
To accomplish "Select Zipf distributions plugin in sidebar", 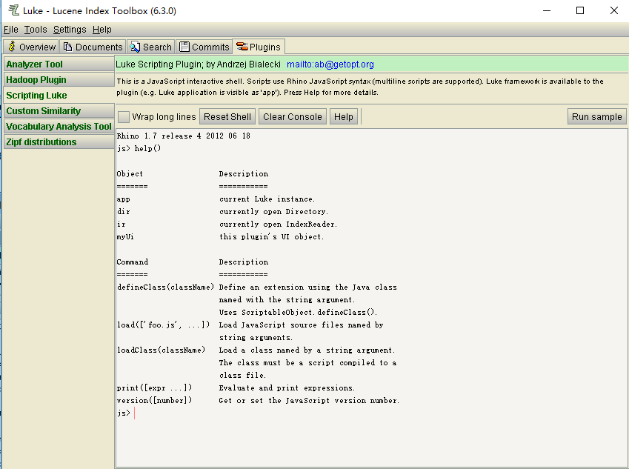I will 59,142.
